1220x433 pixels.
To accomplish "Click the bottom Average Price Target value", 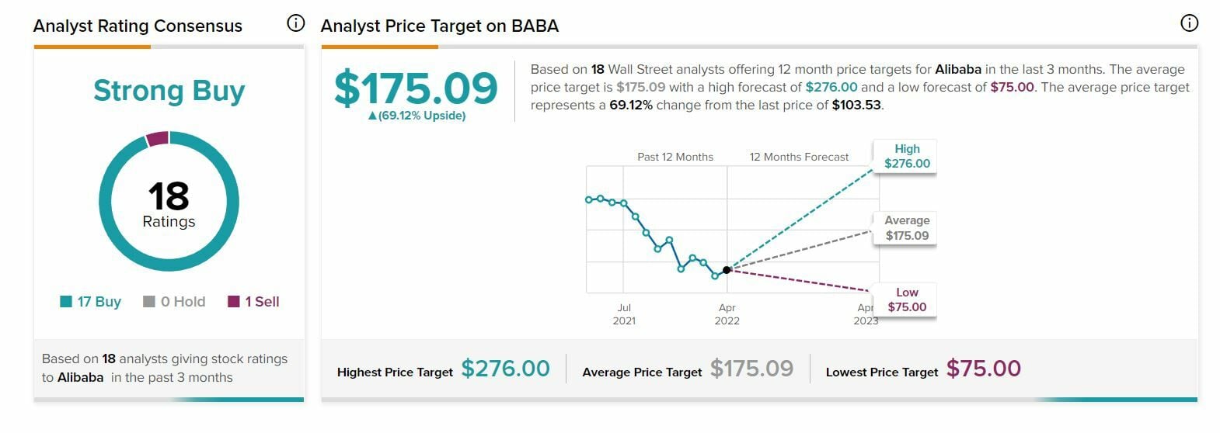I will pyautogui.click(x=751, y=369).
